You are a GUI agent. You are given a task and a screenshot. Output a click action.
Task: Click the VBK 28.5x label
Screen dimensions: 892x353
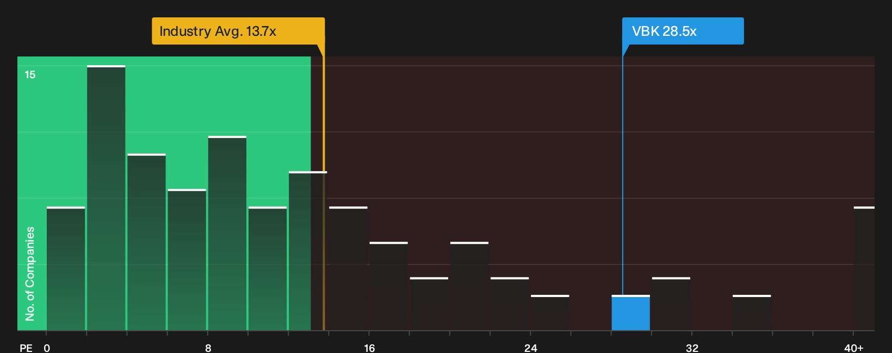click(683, 31)
